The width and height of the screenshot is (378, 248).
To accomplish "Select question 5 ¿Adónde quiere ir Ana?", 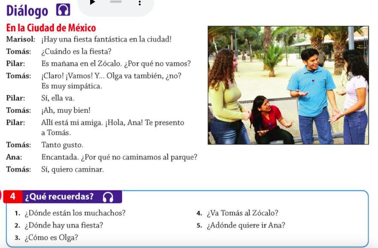I will 246,225.
